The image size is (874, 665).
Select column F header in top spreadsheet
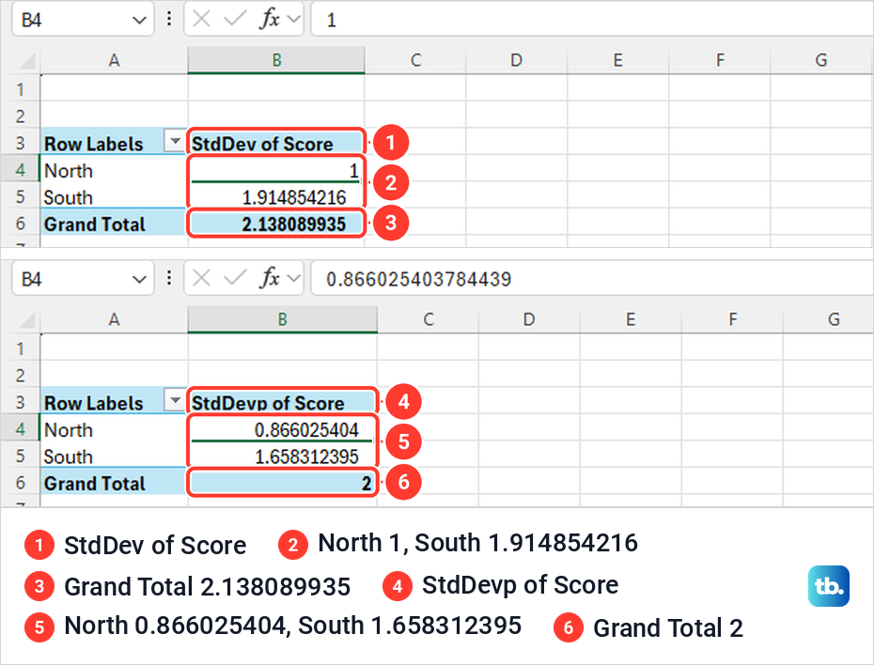(720, 60)
